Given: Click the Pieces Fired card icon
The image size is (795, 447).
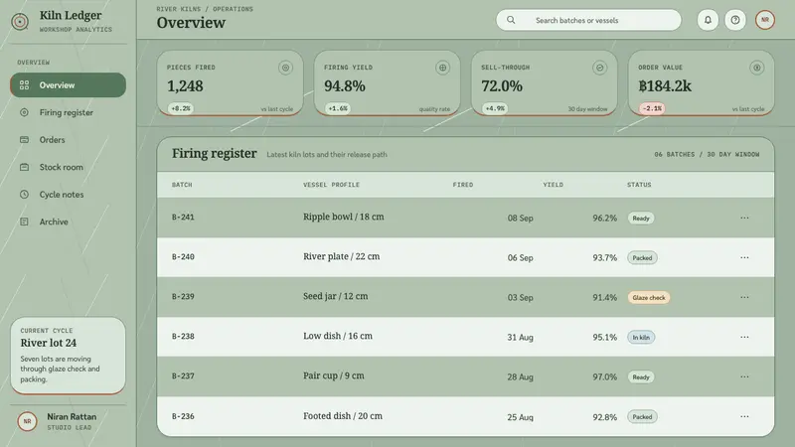Looking at the screenshot, I should 285,68.
